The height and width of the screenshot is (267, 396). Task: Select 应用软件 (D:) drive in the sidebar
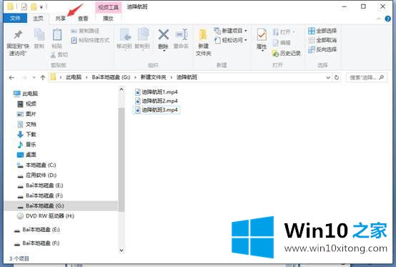[x=37, y=175]
